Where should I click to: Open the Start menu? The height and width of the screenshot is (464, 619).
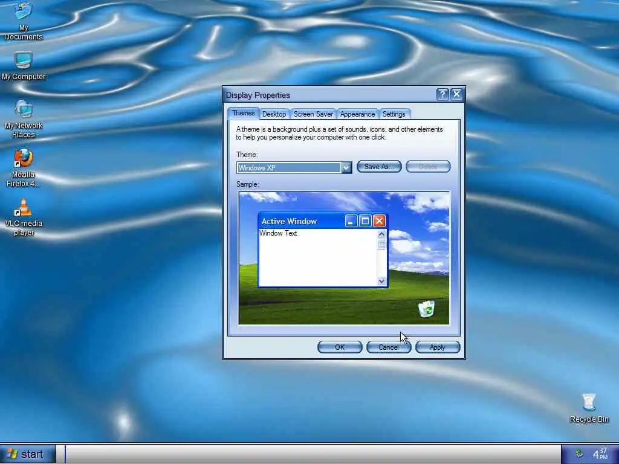coord(28,454)
